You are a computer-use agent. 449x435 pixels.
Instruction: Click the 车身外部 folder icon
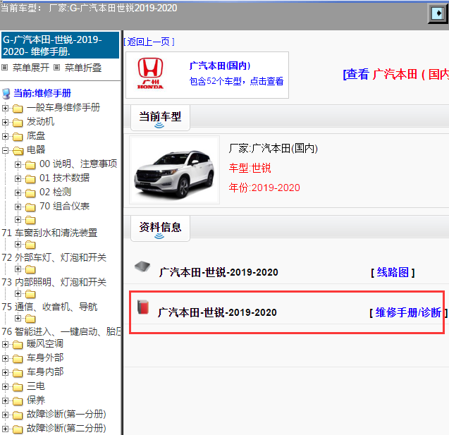point(18,359)
